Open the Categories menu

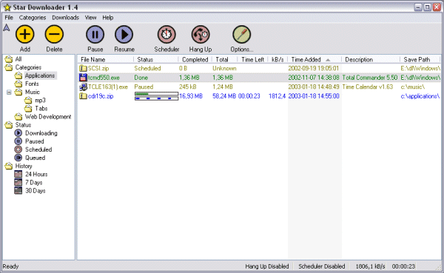(x=33, y=18)
